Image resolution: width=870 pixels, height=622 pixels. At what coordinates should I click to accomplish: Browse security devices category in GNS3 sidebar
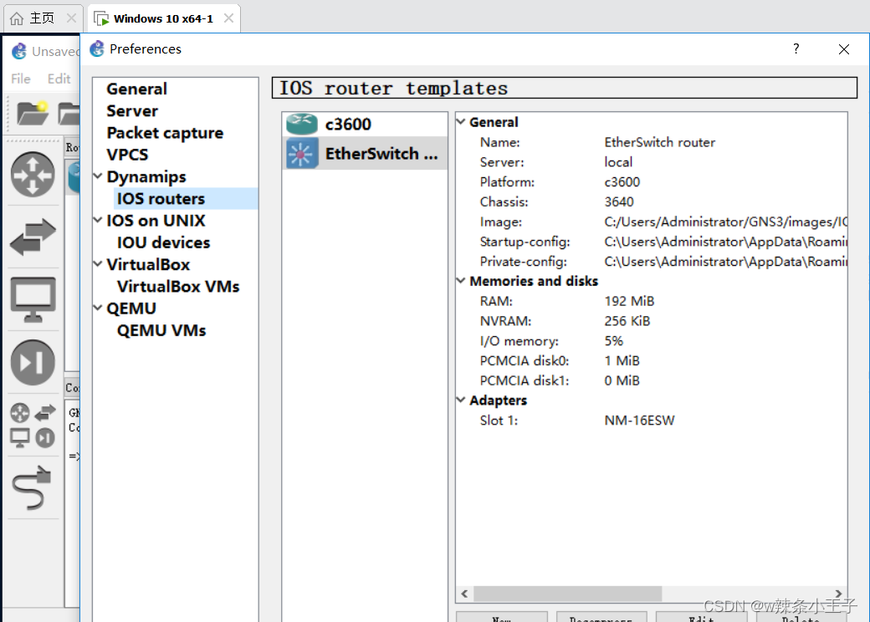pyautogui.click(x=33, y=363)
